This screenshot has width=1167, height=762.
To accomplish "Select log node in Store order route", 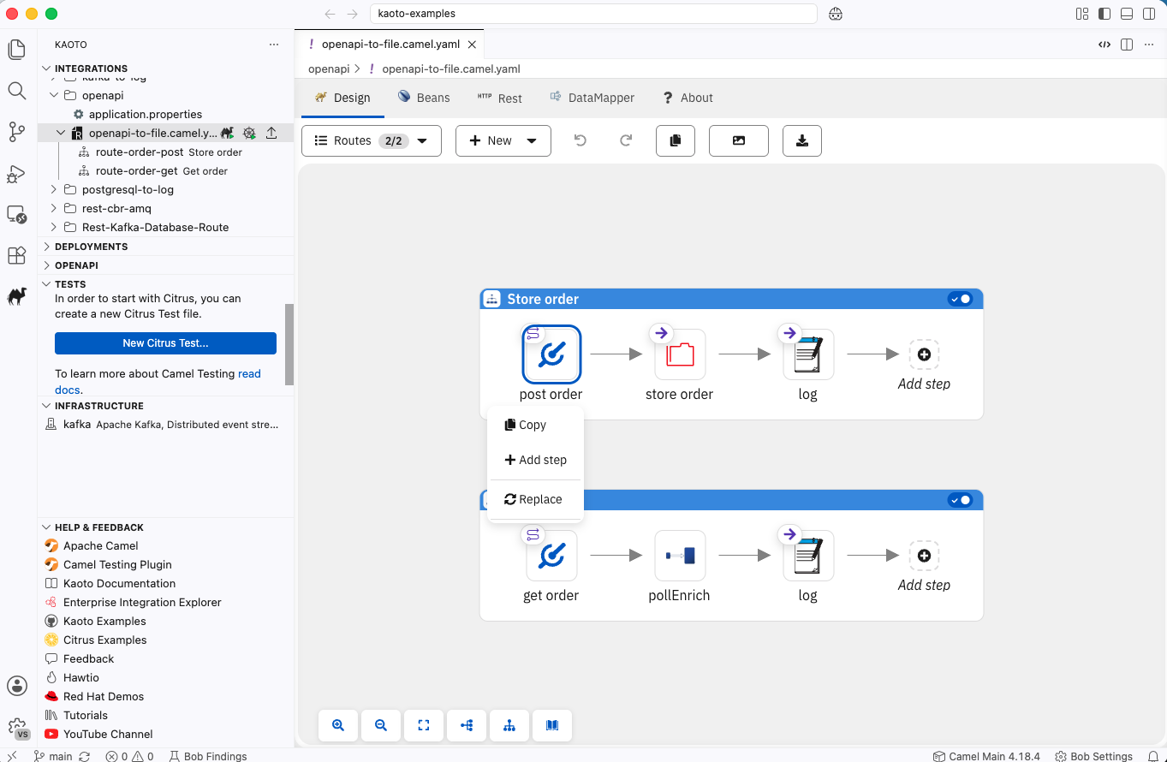I will pos(808,354).
